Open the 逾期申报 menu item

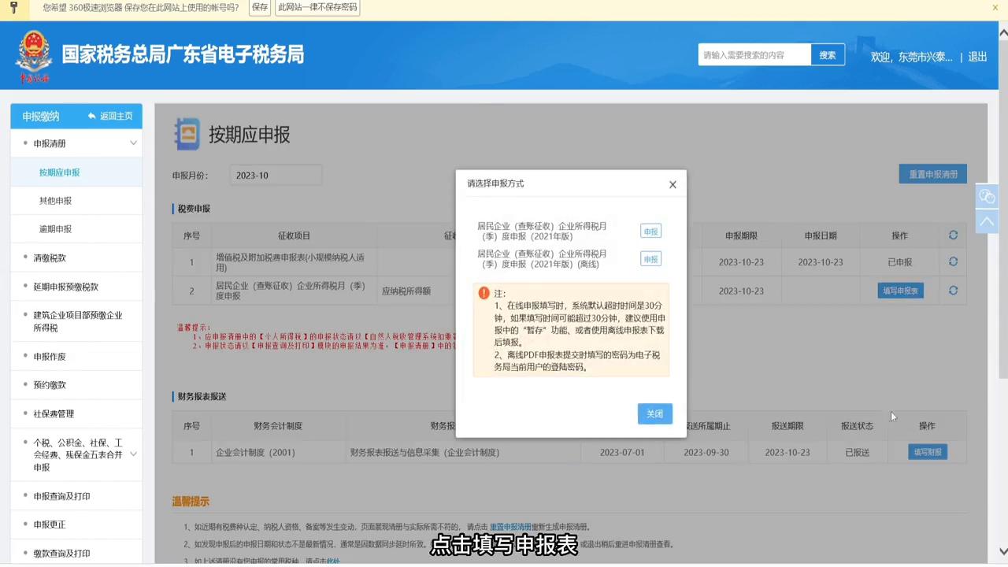click(x=55, y=228)
